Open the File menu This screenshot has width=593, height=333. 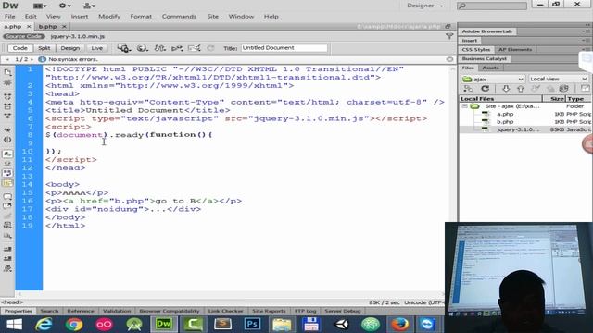[10, 17]
